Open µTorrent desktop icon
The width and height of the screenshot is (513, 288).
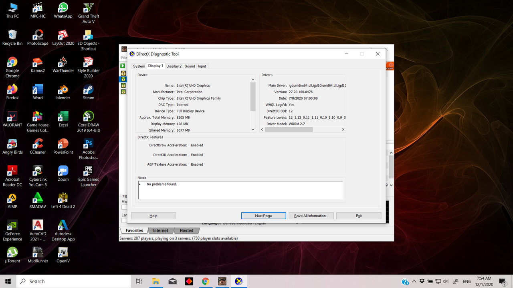pyautogui.click(x=12, y=255)
